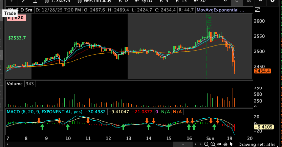This screenshot has width=282, height=147.
Task: Click the 750 volume axis label
Action: [x=258, y=88]
